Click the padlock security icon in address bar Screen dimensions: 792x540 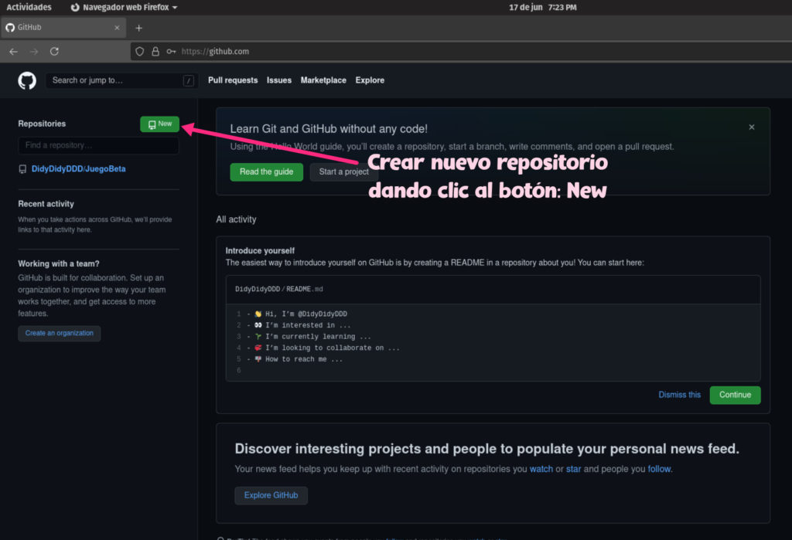click(x=156, y=51)
